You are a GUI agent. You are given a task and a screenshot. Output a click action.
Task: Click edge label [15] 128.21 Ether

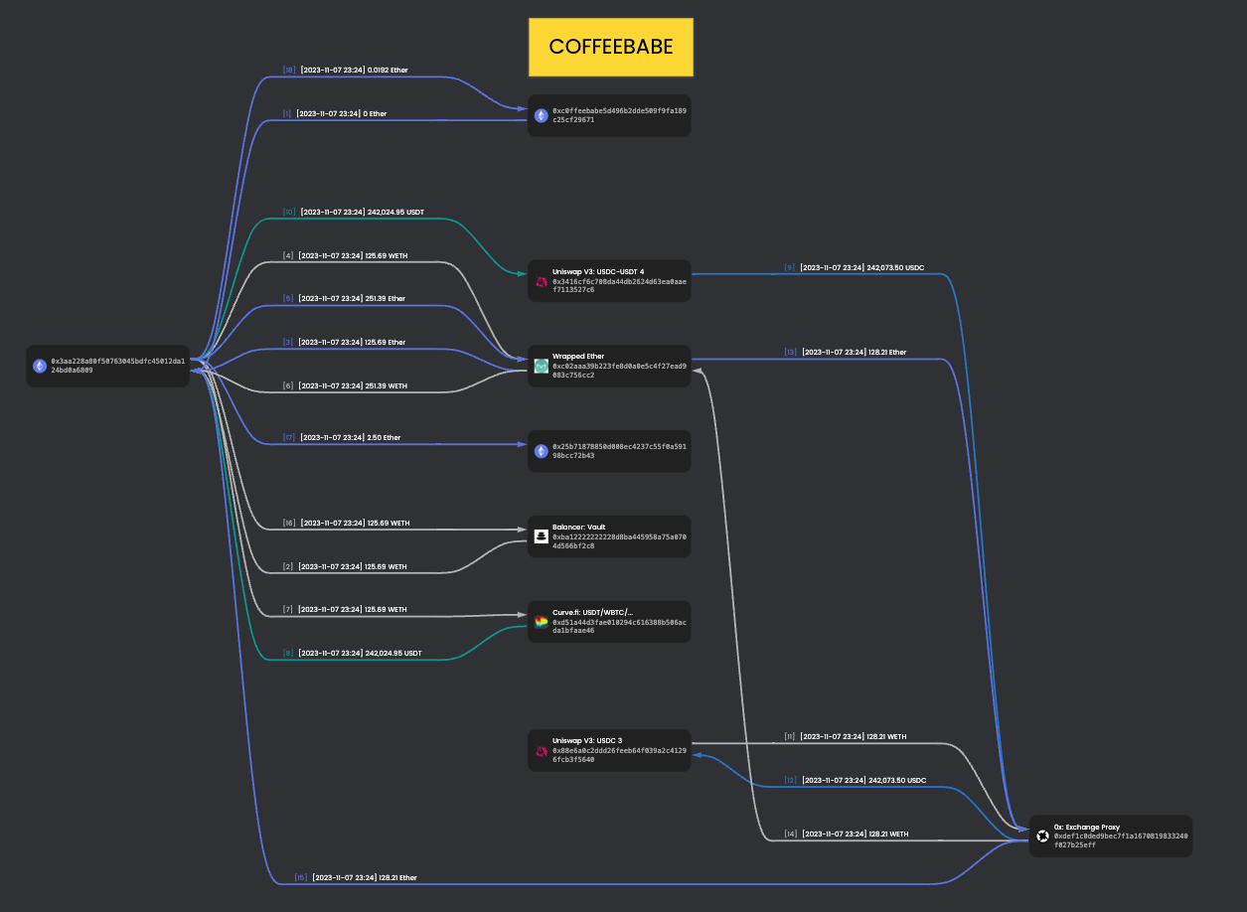point(356,877)
